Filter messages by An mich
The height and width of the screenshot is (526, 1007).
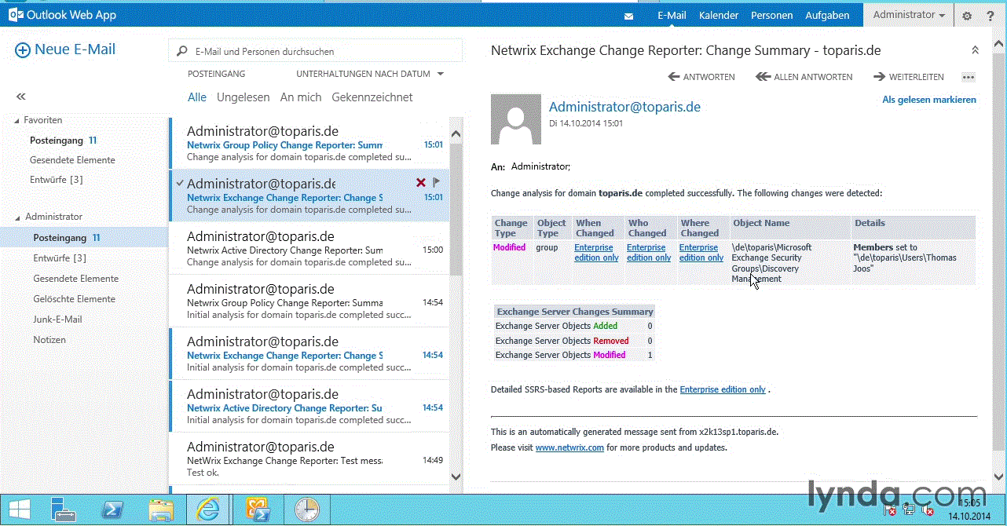[301, 97]
